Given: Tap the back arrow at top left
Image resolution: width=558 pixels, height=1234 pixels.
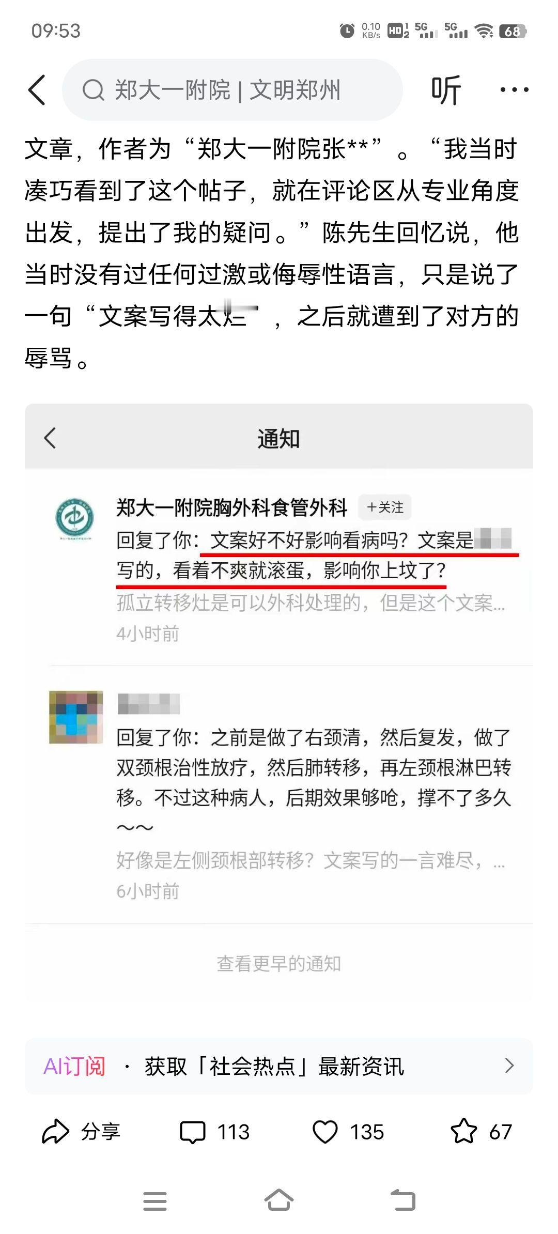Looking at the screenshot, I should [37, 90].
